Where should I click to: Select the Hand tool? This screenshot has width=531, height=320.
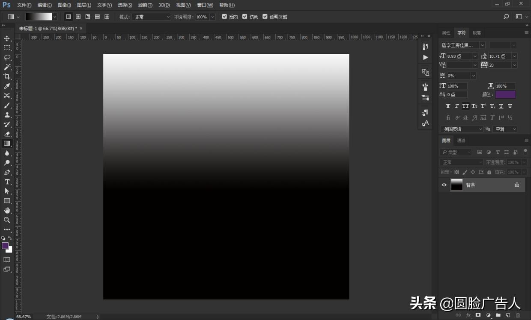click(x=7, y=210)
